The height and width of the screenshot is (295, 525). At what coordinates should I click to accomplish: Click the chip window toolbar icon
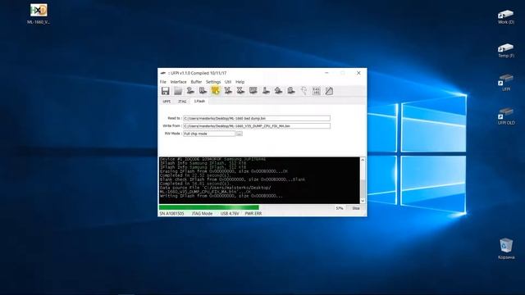click(x=253, y=91)
